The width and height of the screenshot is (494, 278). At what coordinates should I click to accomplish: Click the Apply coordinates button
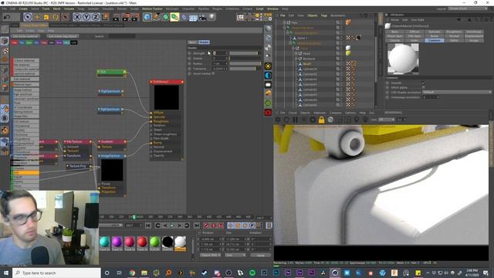click(x=261, y=255)
